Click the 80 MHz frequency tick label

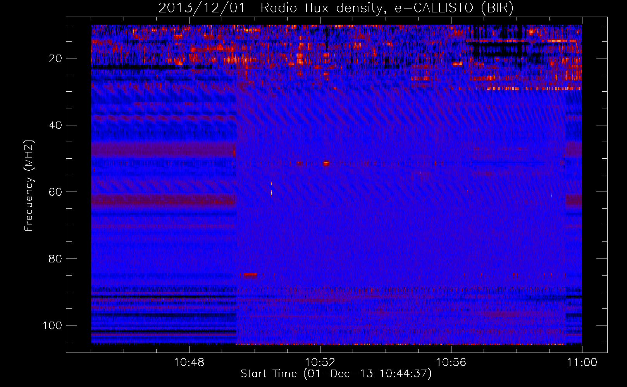tap(56, 259)
